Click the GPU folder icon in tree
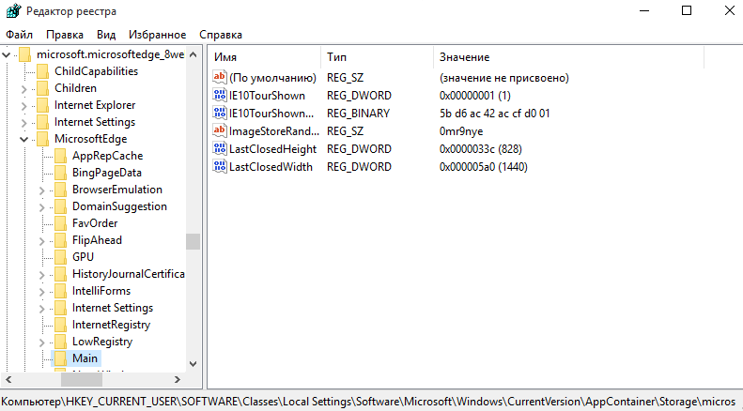The width and height of the screenshot is (743, 411). click(60, 257)
